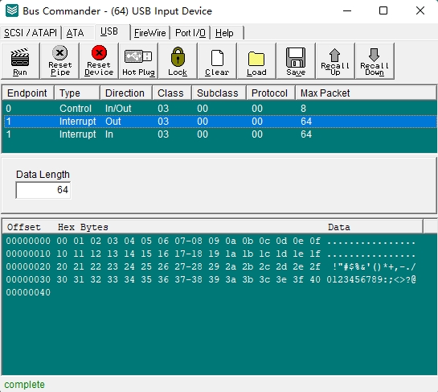Minimize the Bus Commander window
438x392 pixels.
point(347,11)
